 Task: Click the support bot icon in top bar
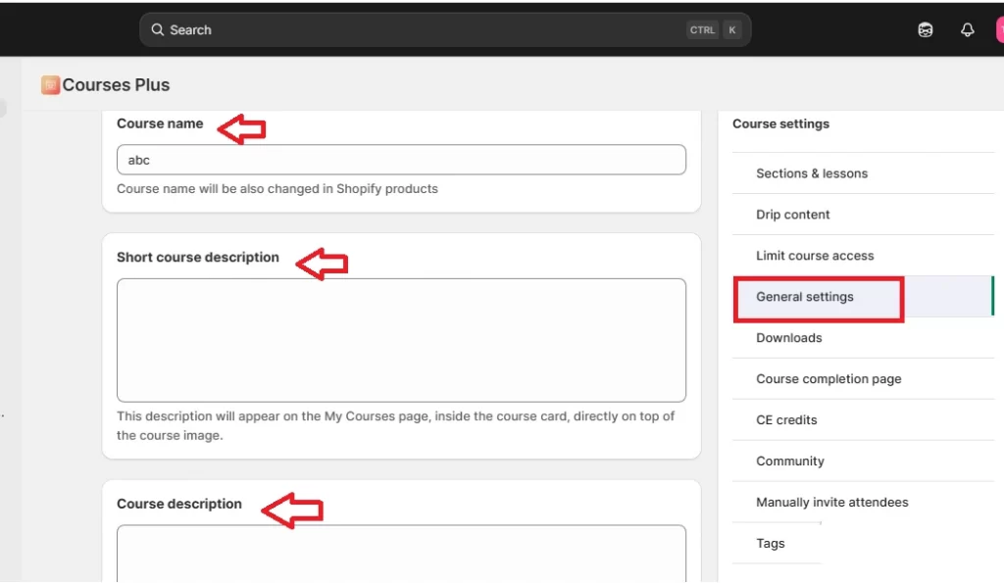click(x=925, y=29)
